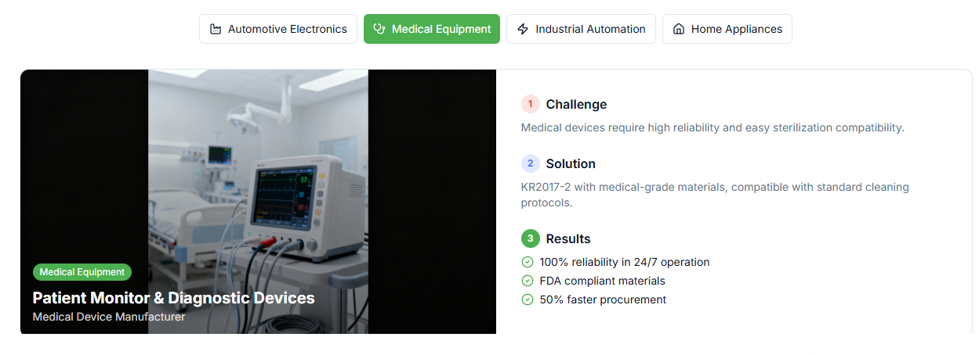Click the number 2 Solution badge

pos(531,163)
